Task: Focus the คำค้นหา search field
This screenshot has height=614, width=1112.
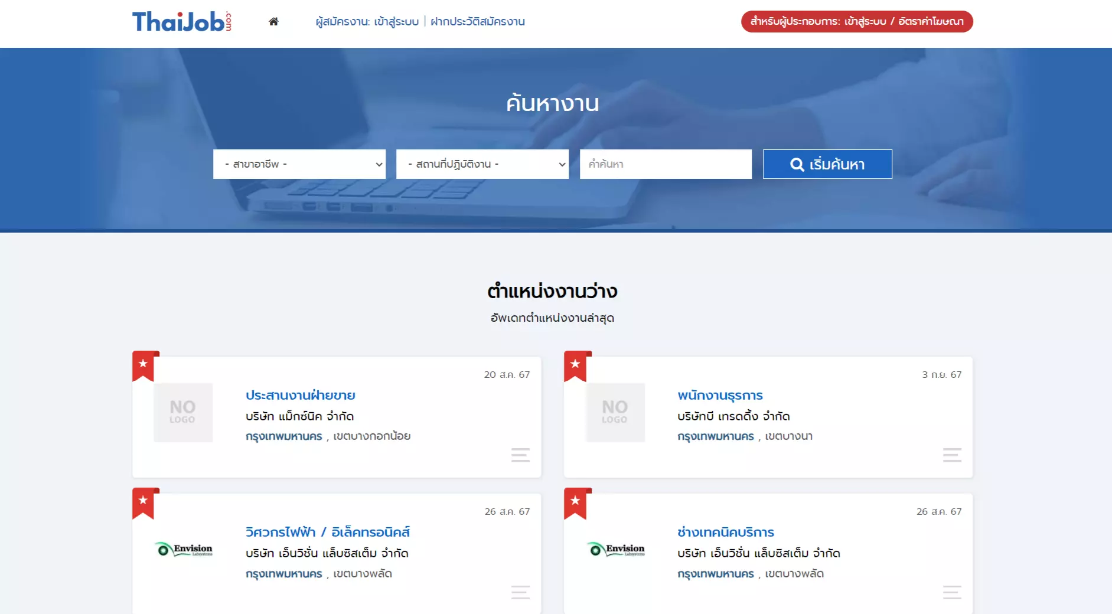Action: [x=666, y=164]
